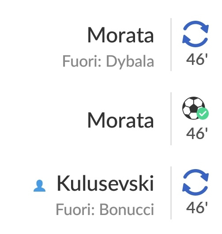Click the 46' minute under the ball

click(197, 133)
